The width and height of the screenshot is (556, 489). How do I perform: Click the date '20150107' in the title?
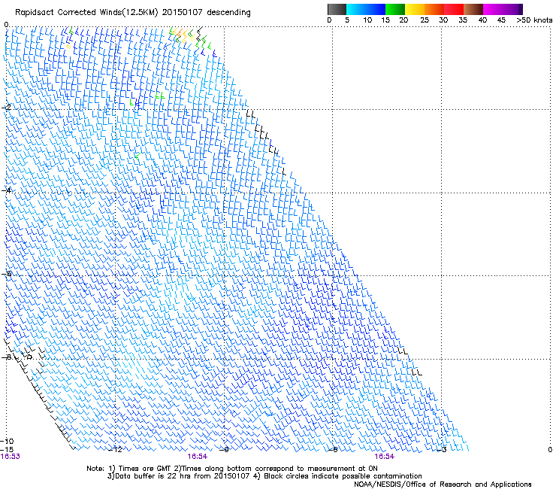(183, 12)
